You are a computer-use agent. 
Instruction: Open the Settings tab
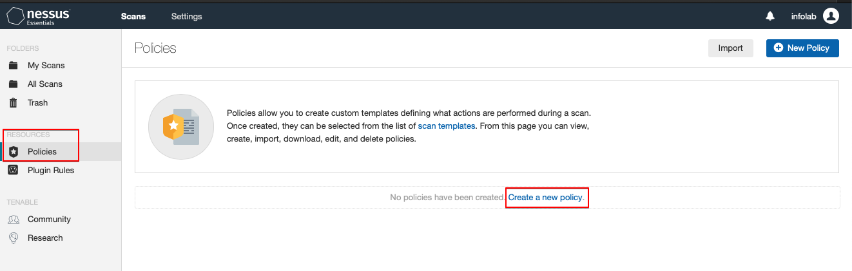point(186,17)
